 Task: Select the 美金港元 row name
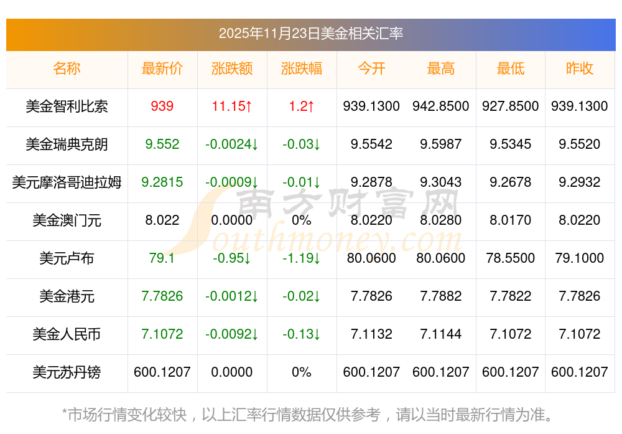pyautogui.click(x=67, y=296)
